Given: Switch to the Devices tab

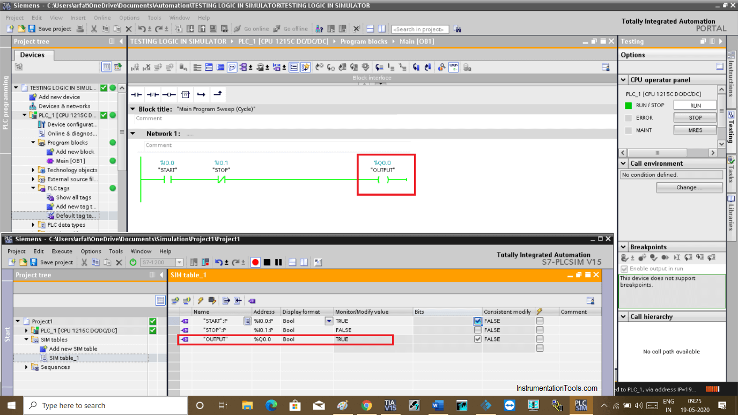Looking at the screenshot, I should click(32, 55).
